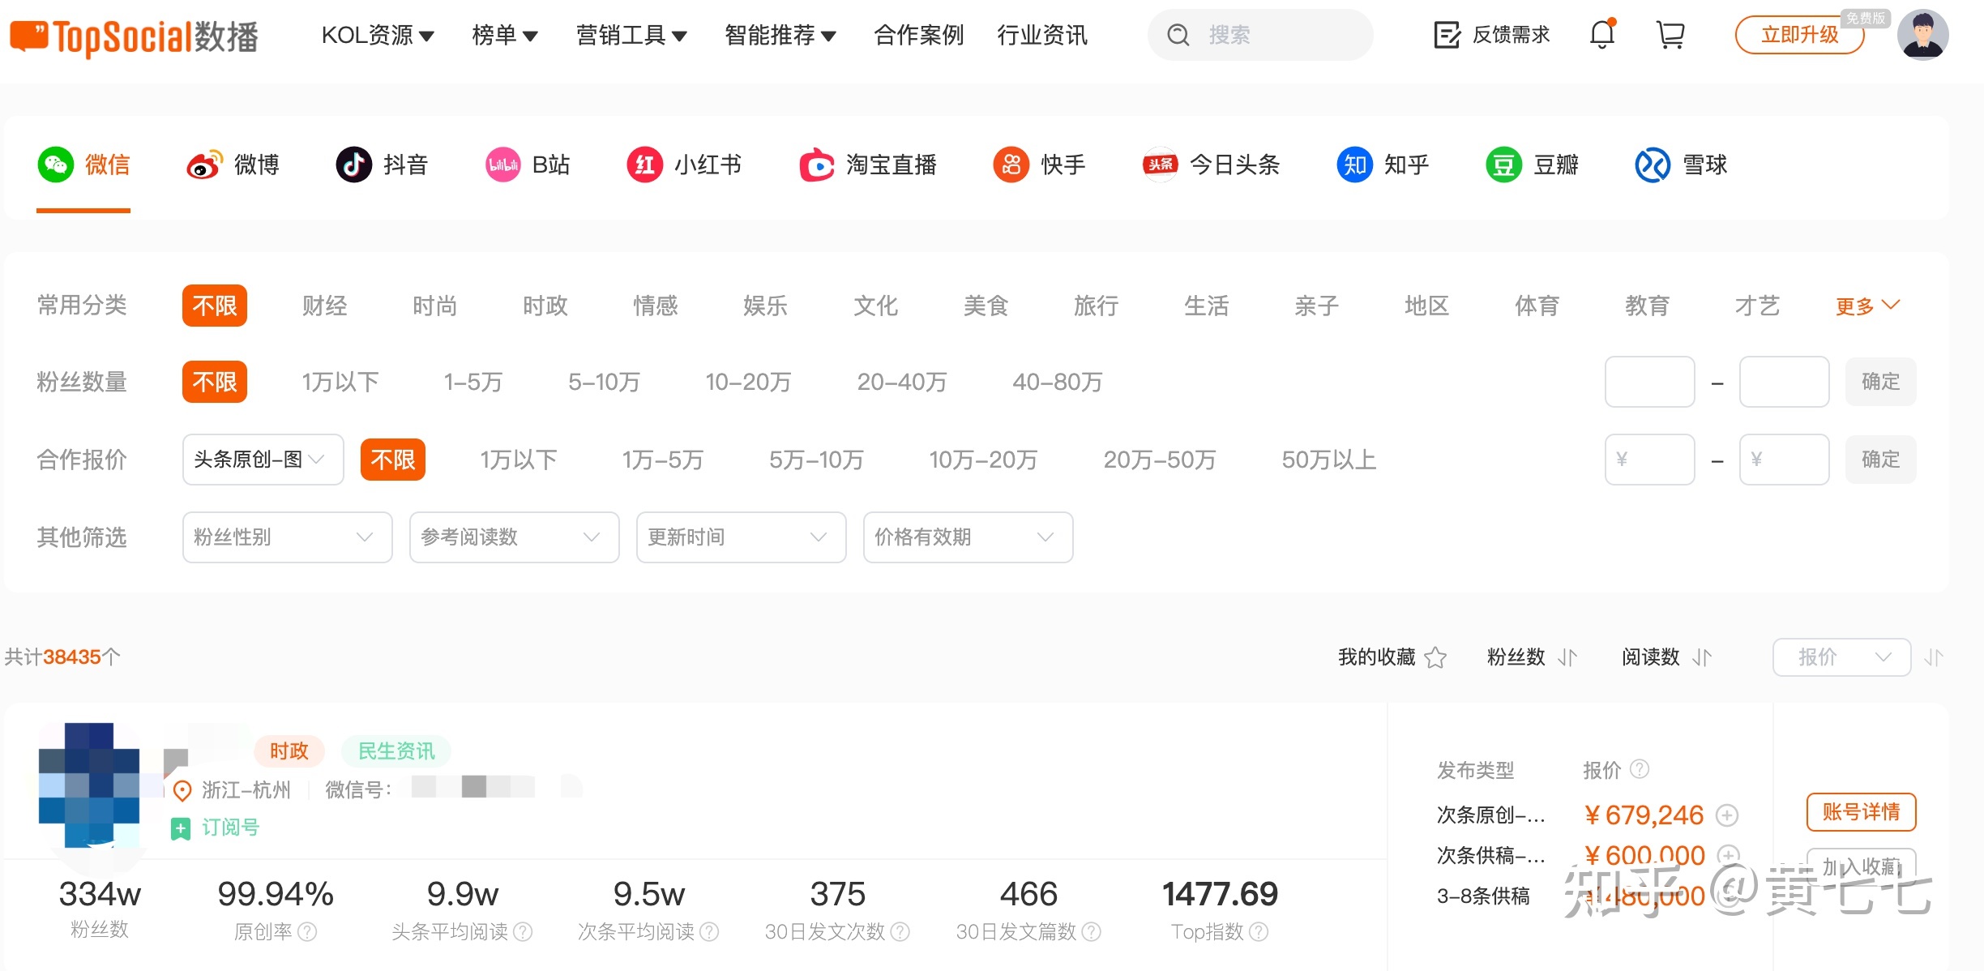Screen dimensions: 1984x971
Task: Open 报价 sort dropdown
Action: 1841,657
